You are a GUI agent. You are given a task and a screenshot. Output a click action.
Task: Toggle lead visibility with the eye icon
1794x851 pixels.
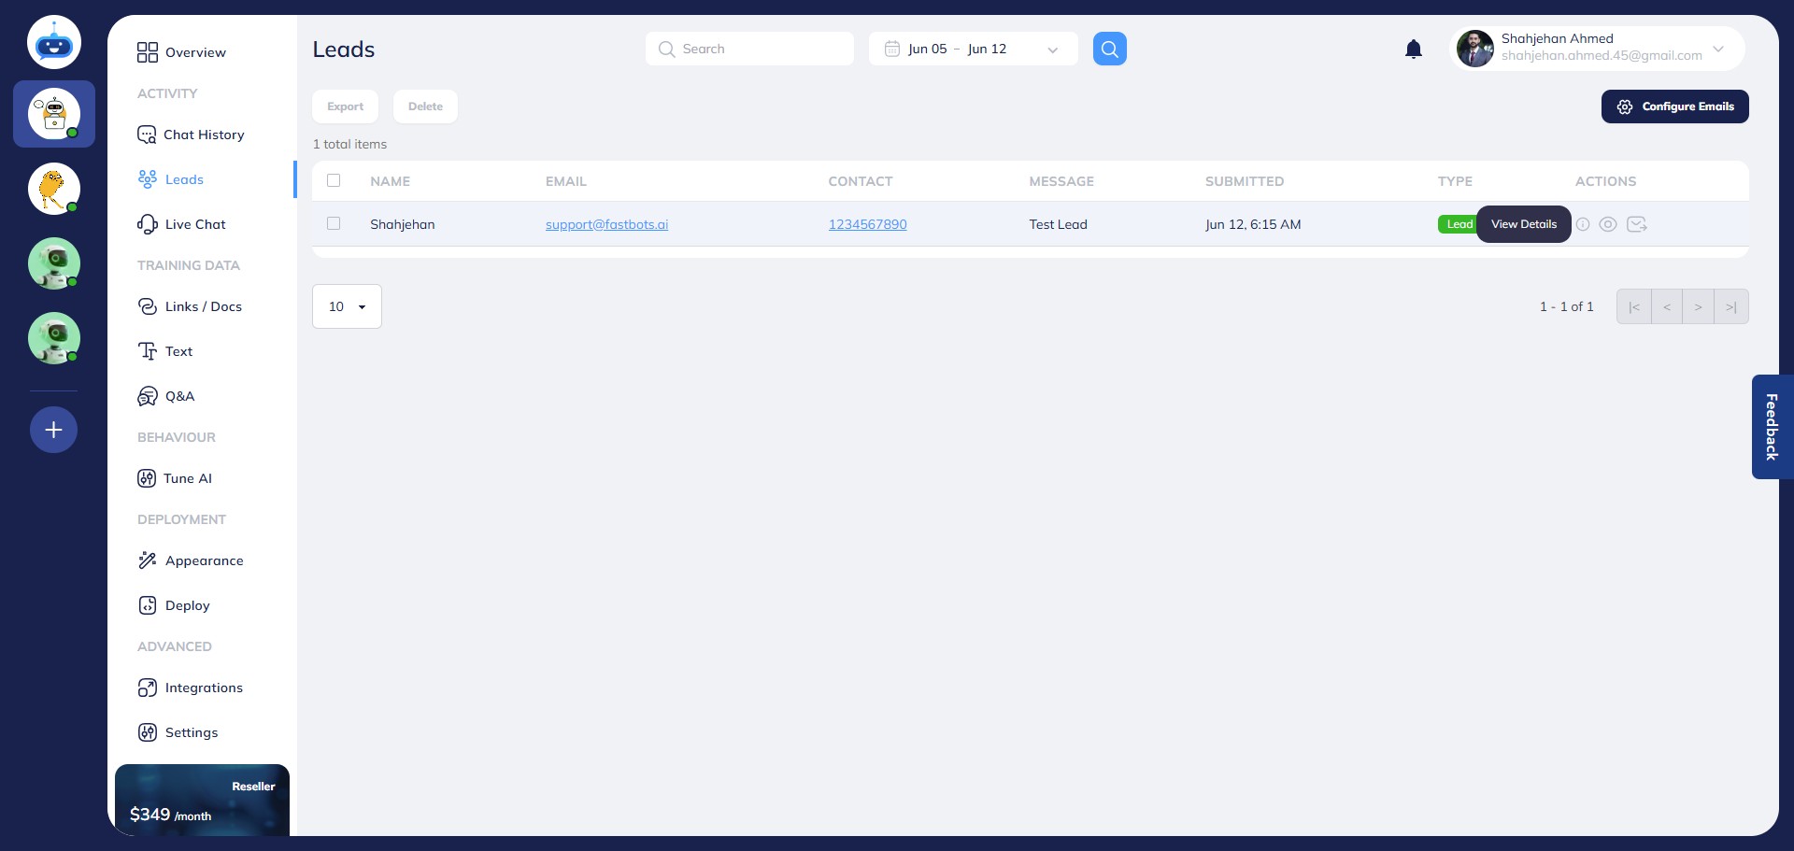pyautogui.click(x=1608, y=224)
